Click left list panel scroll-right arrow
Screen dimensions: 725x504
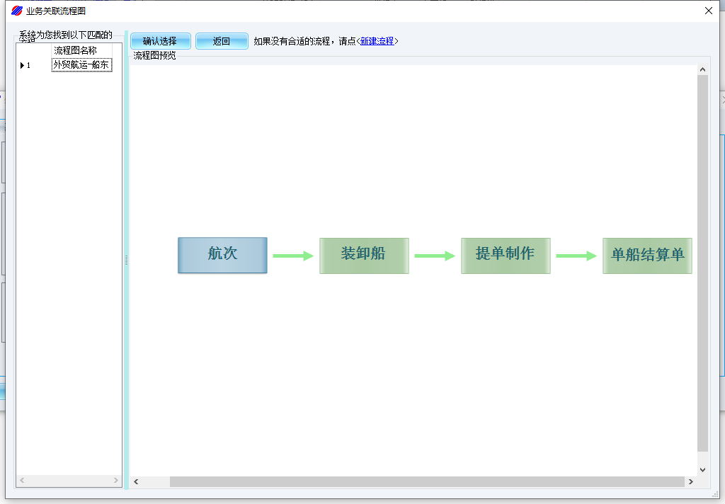[x=116, y=481]
